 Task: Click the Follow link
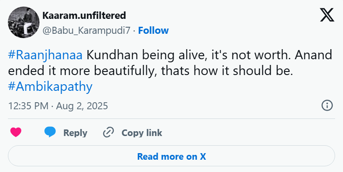click(x=153, y=30)
